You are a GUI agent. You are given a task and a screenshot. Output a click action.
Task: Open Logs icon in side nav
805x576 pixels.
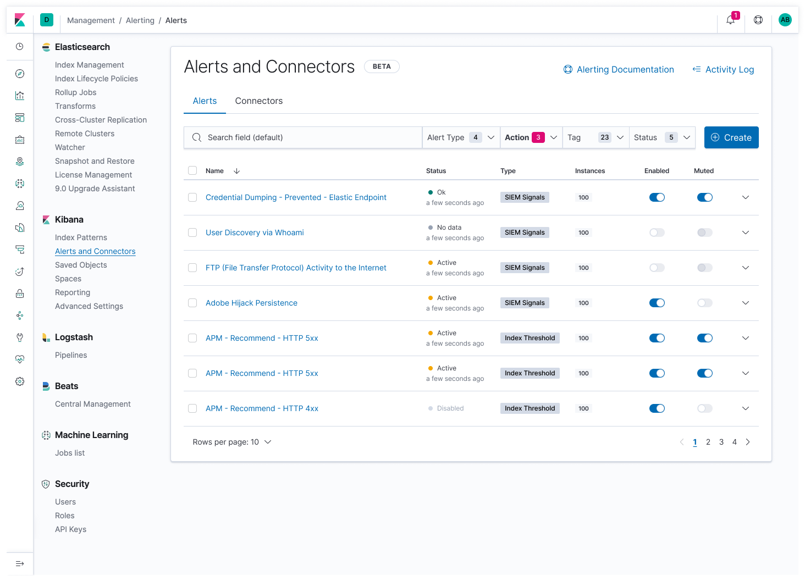click(20, 228)
